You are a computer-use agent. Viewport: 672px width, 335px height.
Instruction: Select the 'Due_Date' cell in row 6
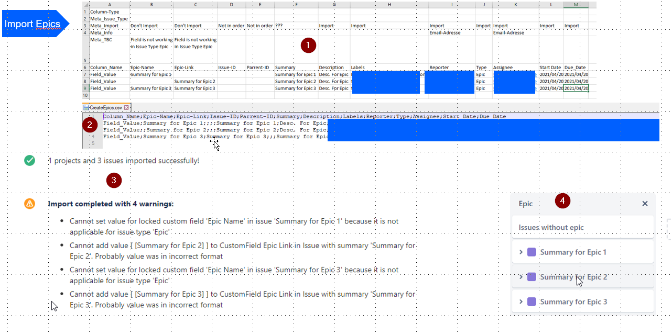[576, 68]
